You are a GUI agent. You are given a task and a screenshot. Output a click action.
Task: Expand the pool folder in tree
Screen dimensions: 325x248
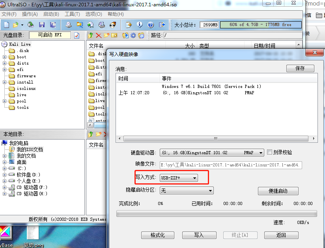[5, 101]
